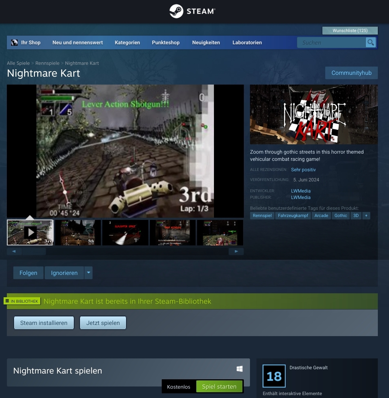Select the 3D tag
This screenshot has height=398, width=389.
356,216
